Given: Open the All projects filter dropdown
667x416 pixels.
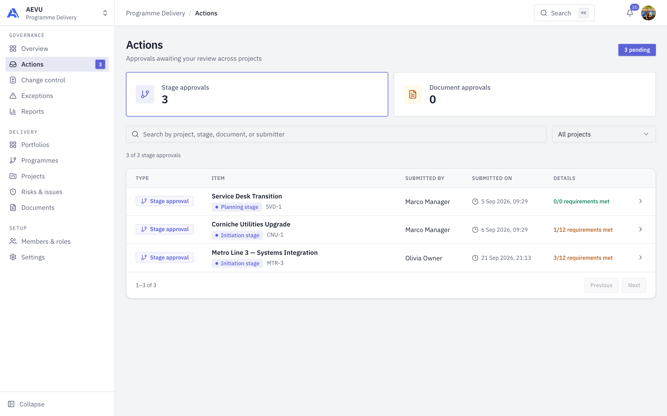Looking at the screenshot, I should pyautogui.click(x=604, y=134).
